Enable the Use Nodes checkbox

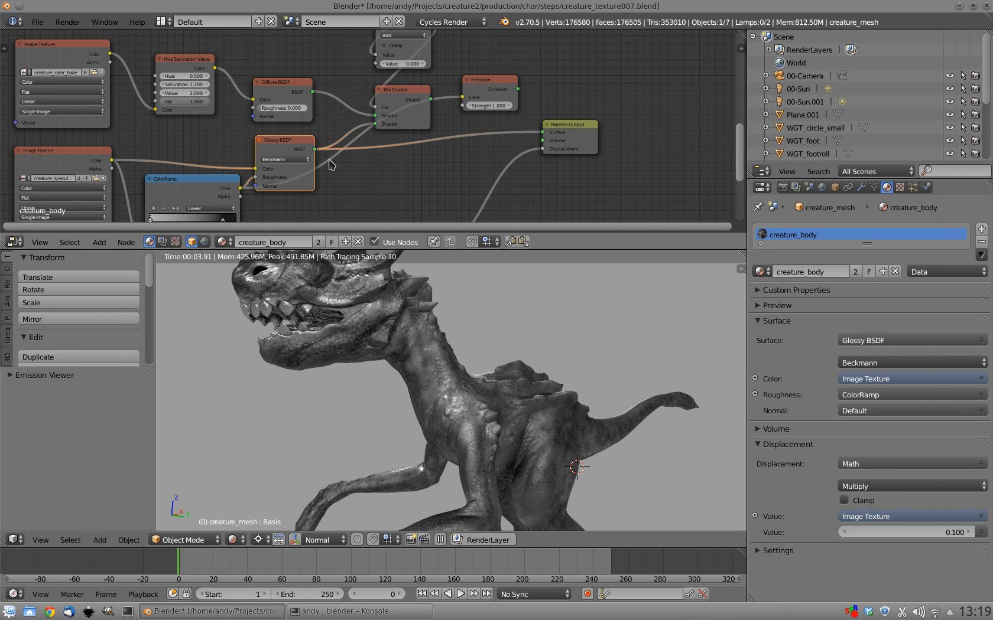[374, 242]
